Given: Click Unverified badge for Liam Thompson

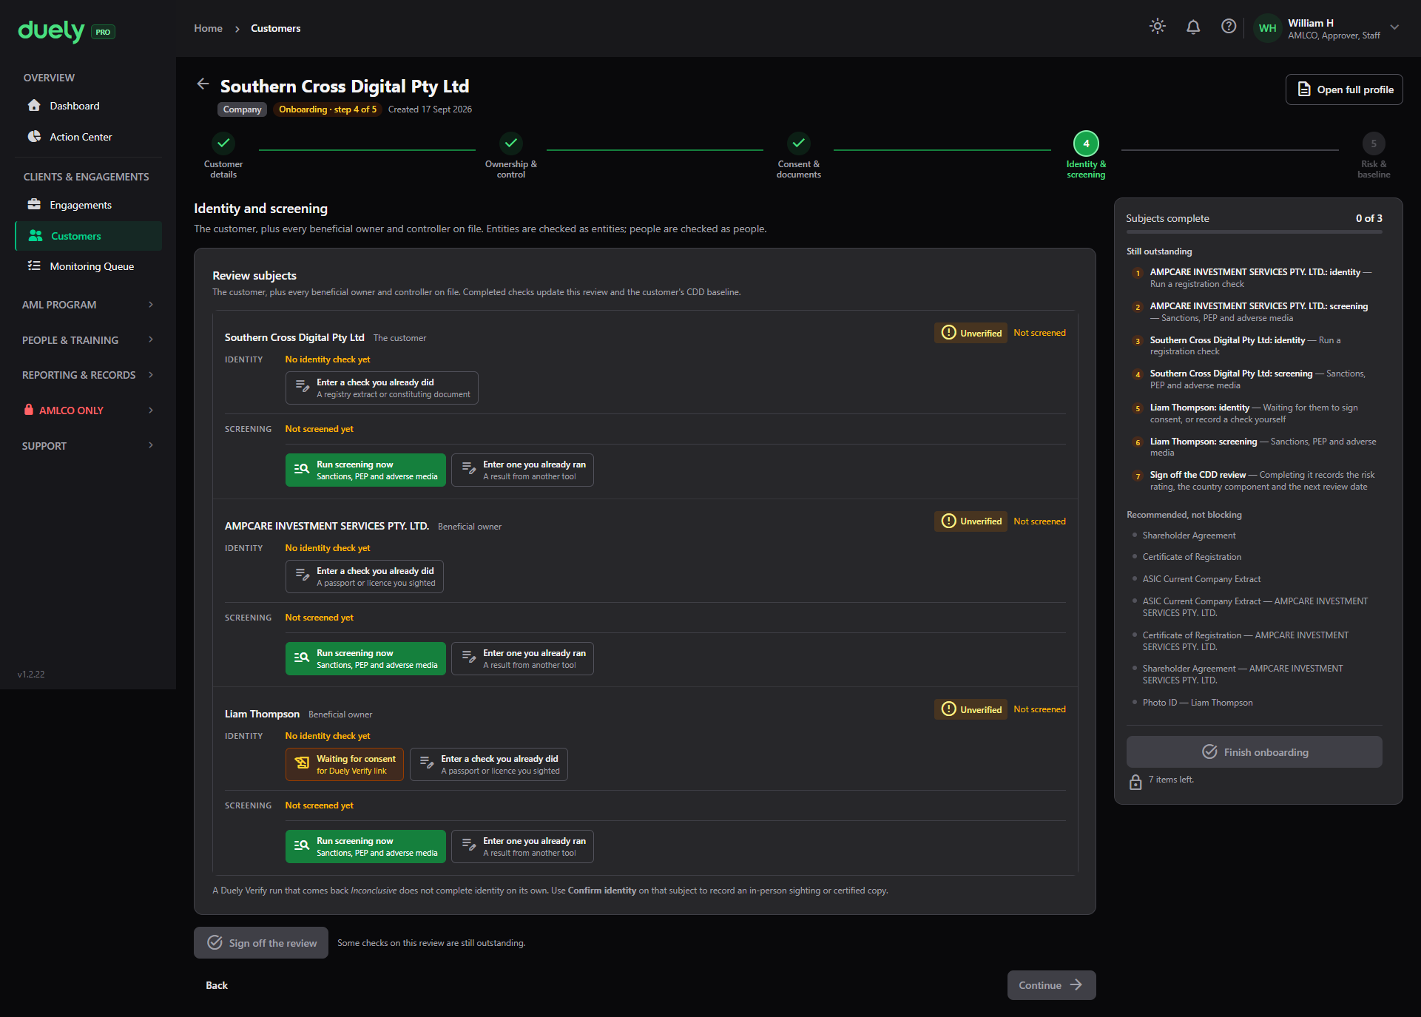Looking at the screenshot, I should click(971, 709).
